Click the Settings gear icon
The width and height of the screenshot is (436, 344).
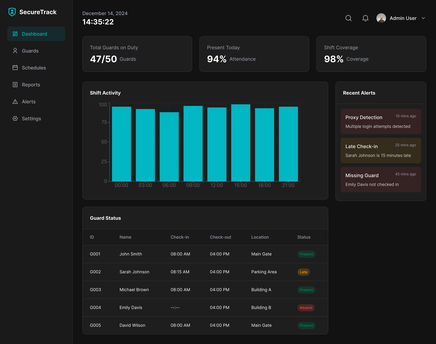click(15, 119)
